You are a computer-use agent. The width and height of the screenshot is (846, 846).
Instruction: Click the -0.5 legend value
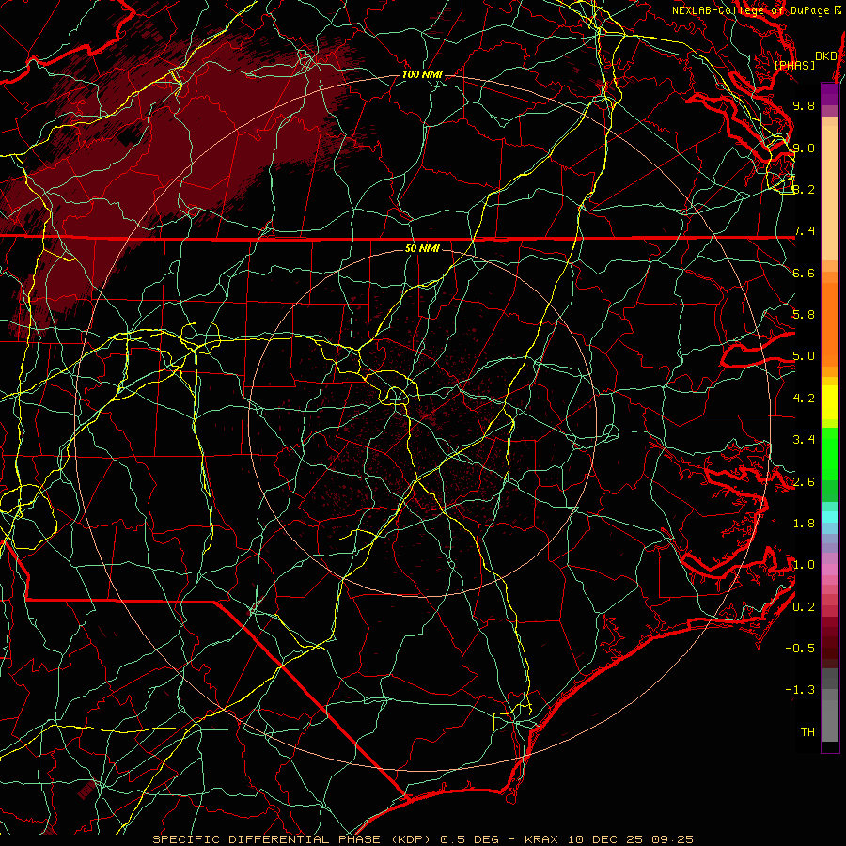[800, 649]
